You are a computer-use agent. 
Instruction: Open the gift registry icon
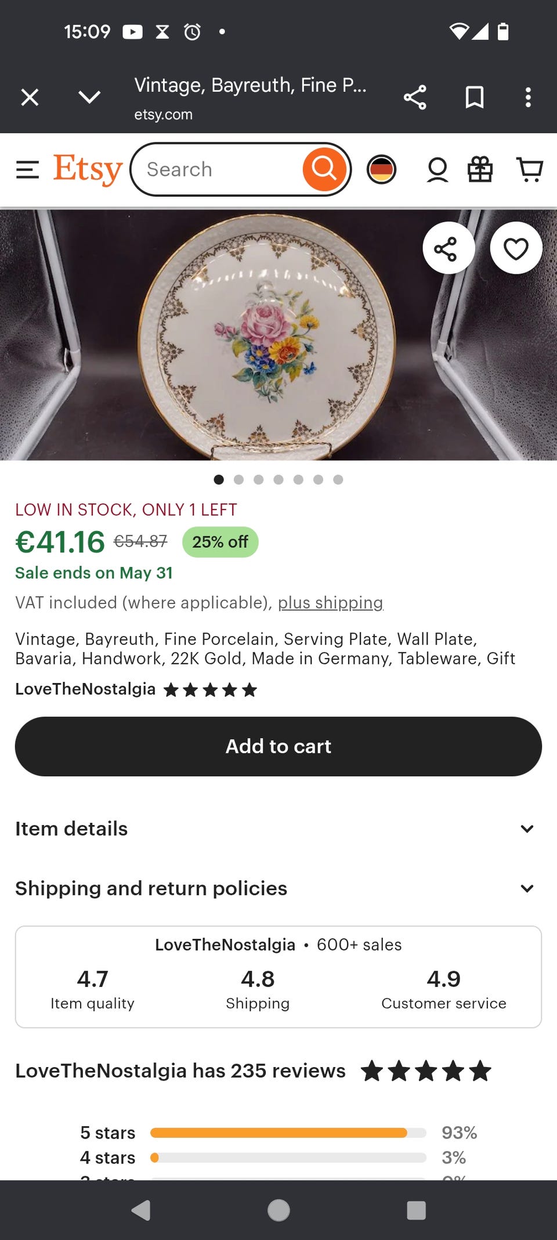click(x=480, y=169)
